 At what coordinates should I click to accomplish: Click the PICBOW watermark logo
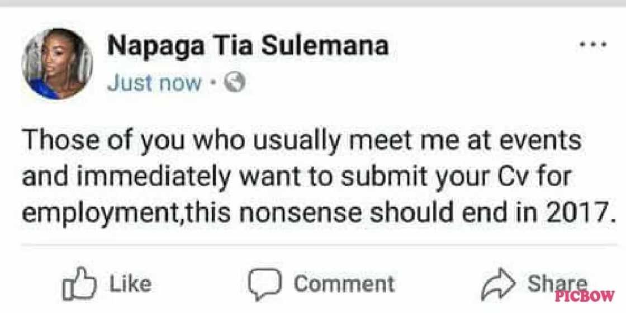[585, 295]
